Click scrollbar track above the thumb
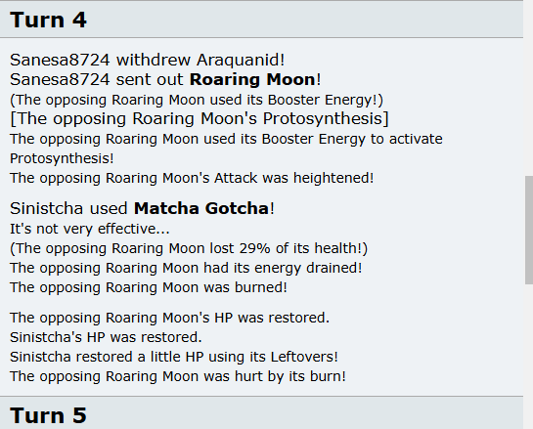This screenshot has width=533, height=429. [529, 88]
